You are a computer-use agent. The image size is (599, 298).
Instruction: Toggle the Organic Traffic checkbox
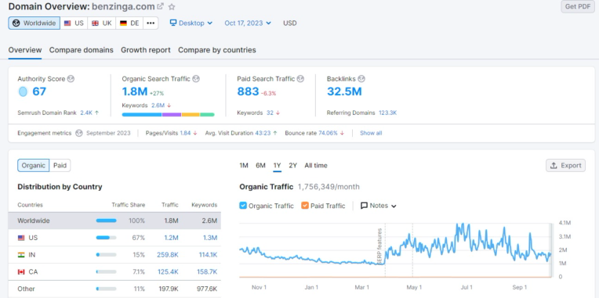pos(243,206)
